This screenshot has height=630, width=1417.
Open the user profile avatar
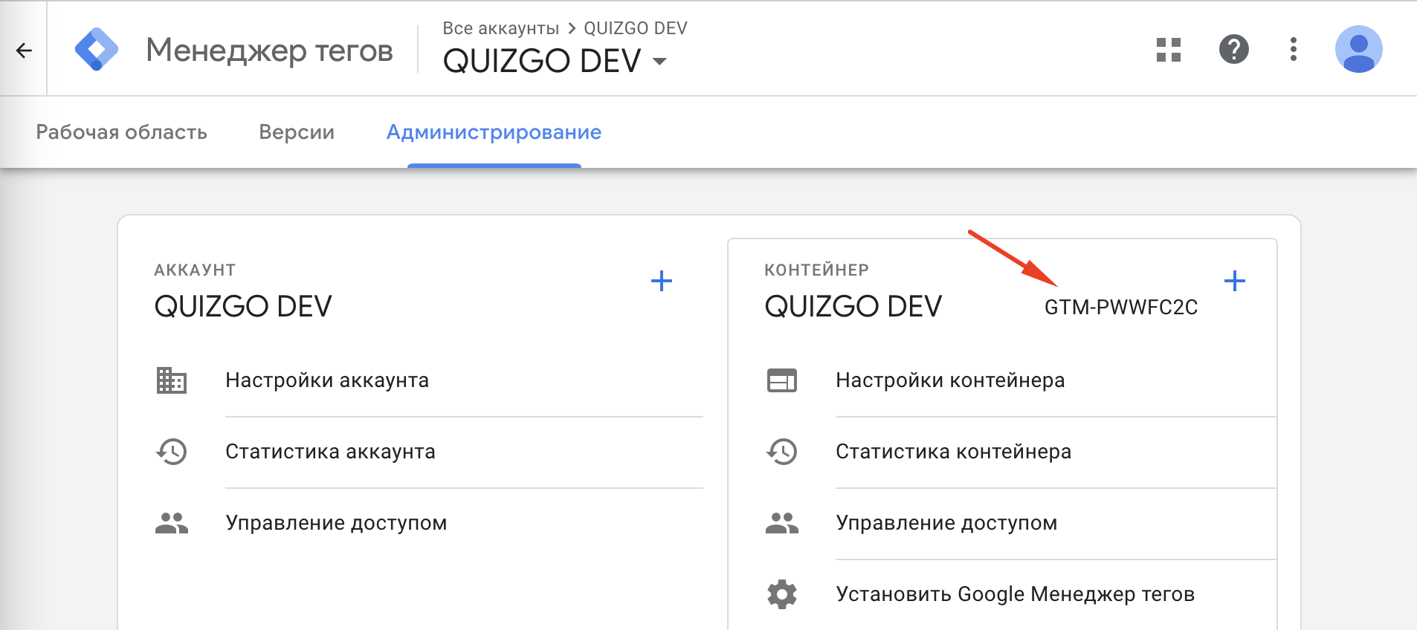[1358, 50]
